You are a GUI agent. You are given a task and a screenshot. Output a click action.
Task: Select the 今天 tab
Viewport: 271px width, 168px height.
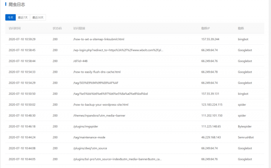10,18
